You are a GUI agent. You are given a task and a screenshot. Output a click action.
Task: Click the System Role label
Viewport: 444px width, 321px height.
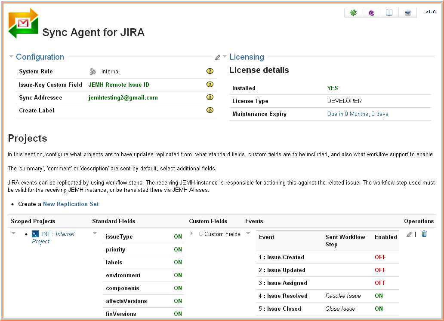[36, 72]
